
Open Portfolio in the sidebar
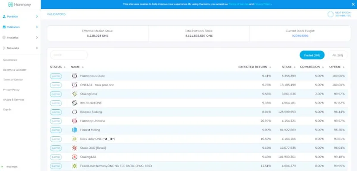[12, 16]
